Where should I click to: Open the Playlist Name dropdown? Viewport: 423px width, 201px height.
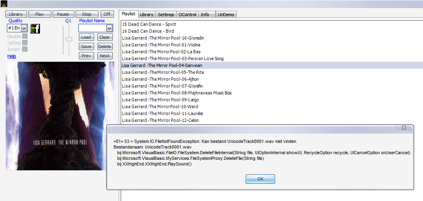click(109, 28)
